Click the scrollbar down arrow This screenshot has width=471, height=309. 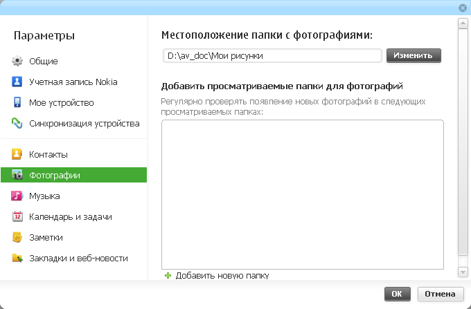point(463,272)
